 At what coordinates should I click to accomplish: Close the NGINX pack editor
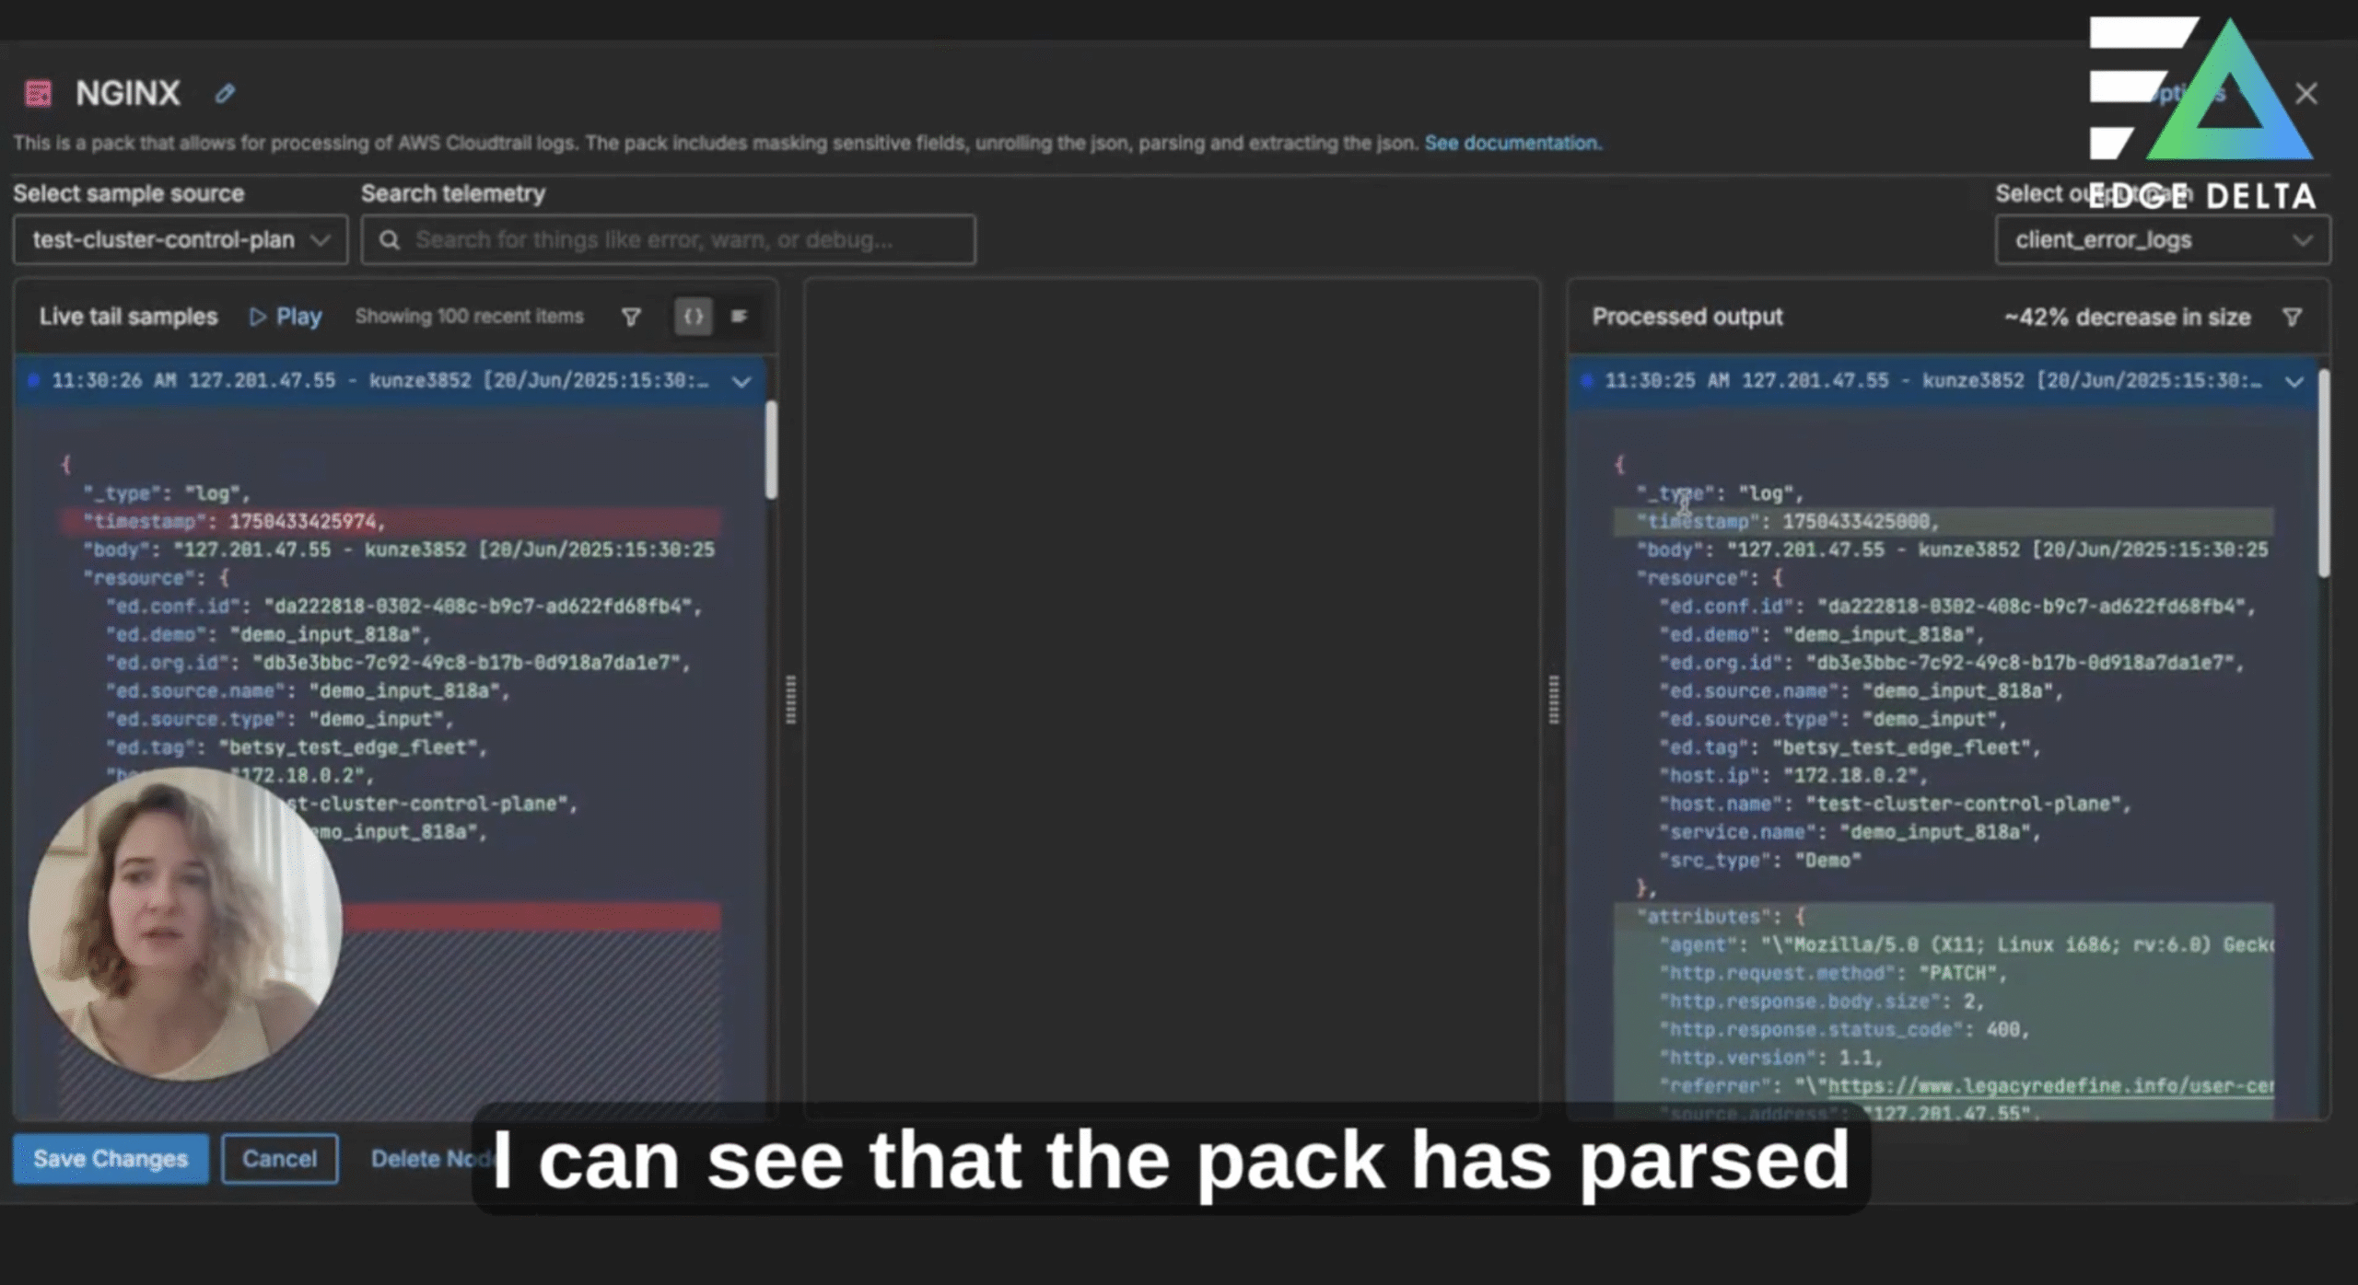tap(2307, 93)
